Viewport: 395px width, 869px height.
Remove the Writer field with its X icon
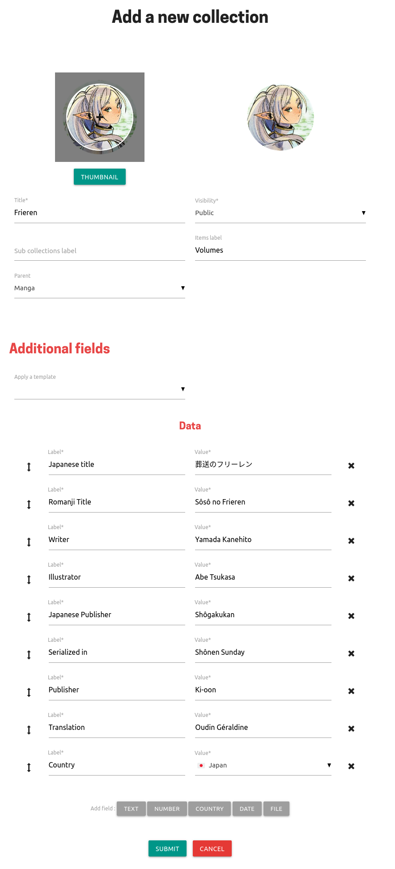point(351,541)
